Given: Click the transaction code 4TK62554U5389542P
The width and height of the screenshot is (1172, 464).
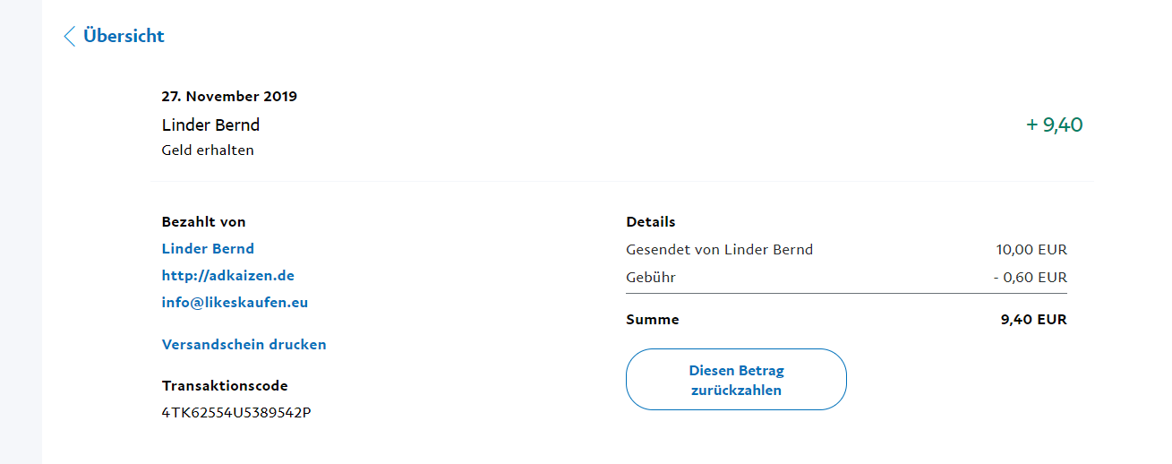Looking at the screenshot, I should tap(236, 413).
